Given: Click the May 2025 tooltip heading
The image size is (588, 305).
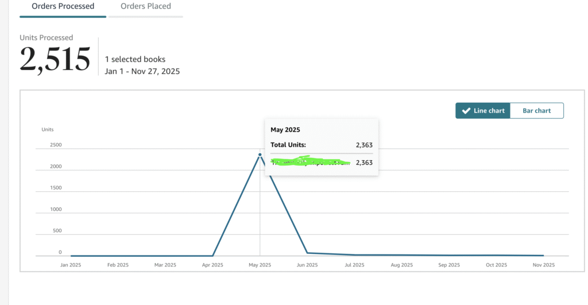Looking at the screenshot, I should pyautogui.click(x=285, y=130).
